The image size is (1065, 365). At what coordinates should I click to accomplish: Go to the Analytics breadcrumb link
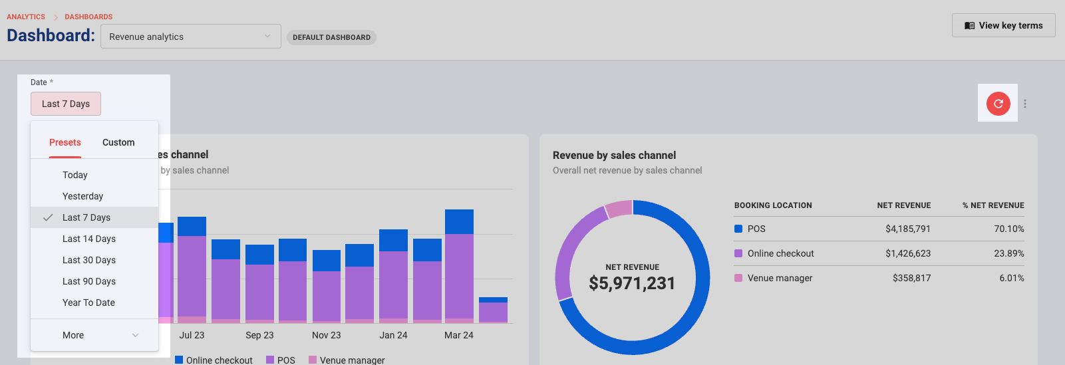point(26,17)
